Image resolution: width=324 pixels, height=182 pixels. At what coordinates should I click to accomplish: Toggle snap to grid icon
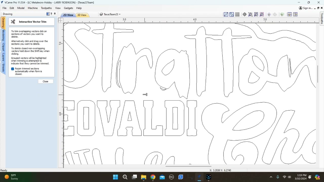237,14
